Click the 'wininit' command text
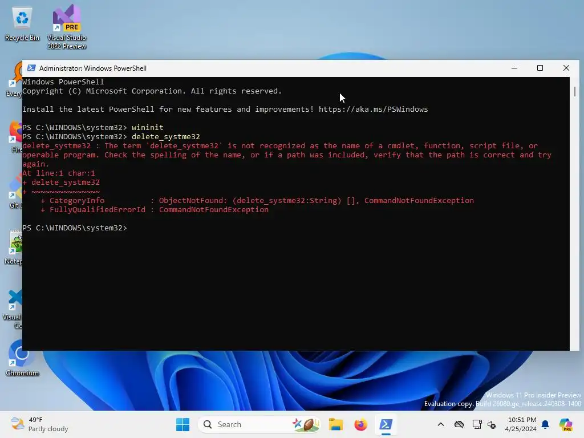This screenshot has height=438, width=584. [148, 128]
